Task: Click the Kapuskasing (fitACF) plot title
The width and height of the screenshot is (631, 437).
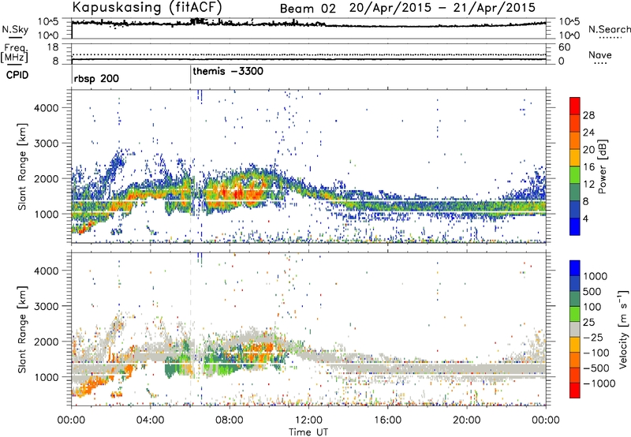Action: [x=147, y=8]
